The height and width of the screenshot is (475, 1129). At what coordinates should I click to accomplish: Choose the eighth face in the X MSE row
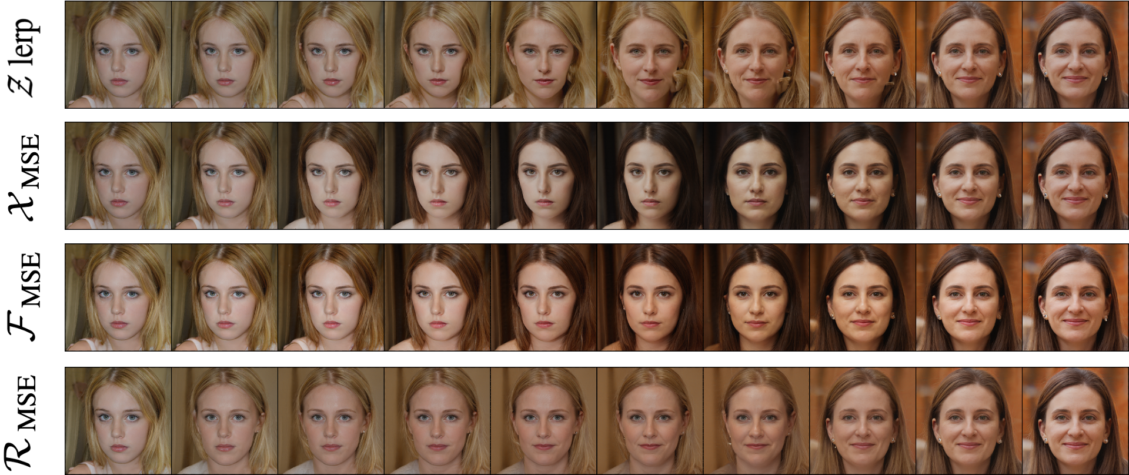point(863,176)
